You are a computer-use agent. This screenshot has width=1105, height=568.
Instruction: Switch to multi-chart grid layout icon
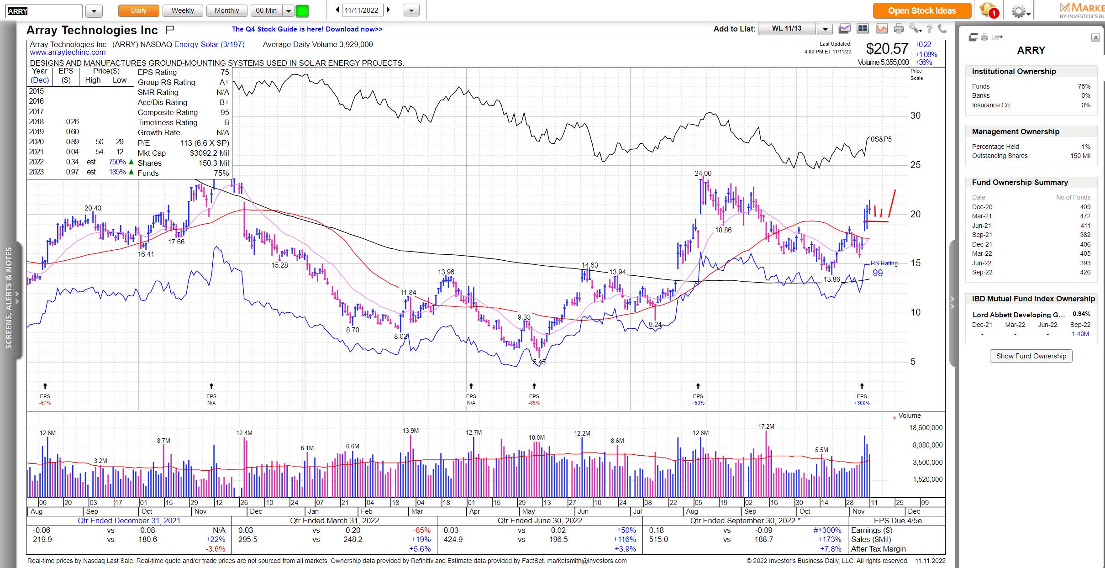tap(863, 29)
